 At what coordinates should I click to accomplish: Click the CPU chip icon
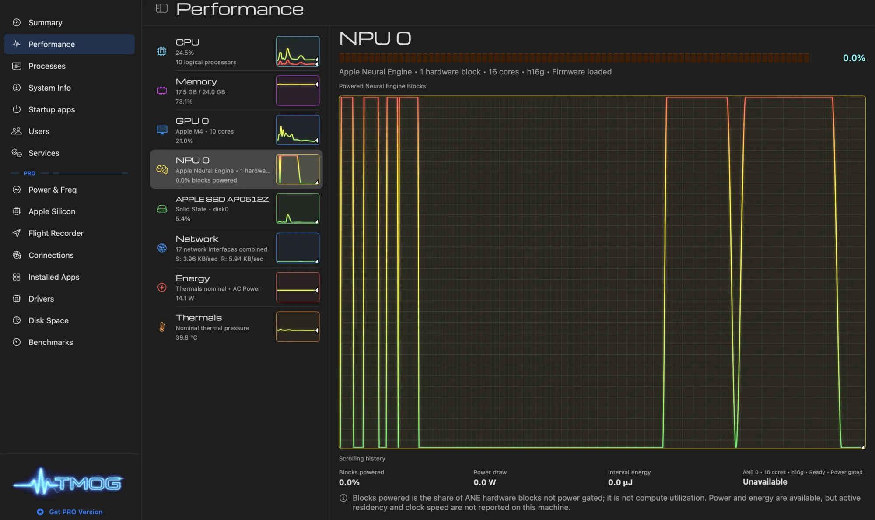click(x=162, y=51)
